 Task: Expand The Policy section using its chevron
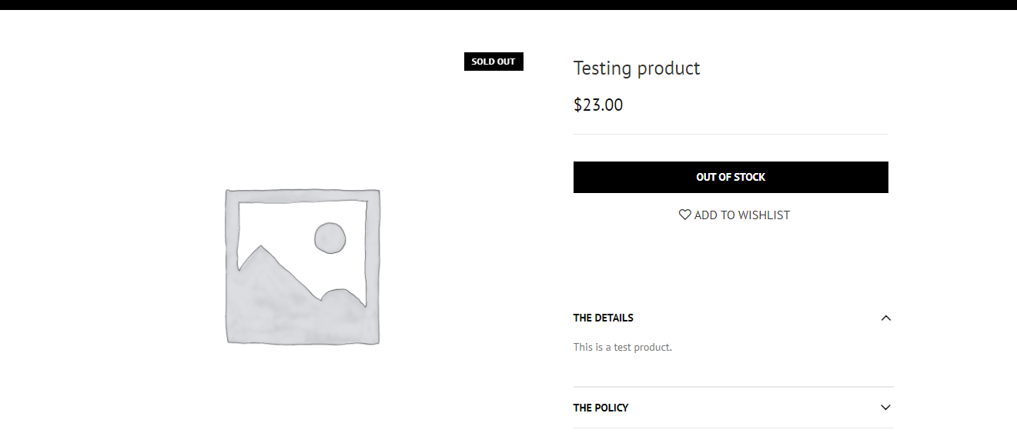pyautogui.click(x=885, y=408)
